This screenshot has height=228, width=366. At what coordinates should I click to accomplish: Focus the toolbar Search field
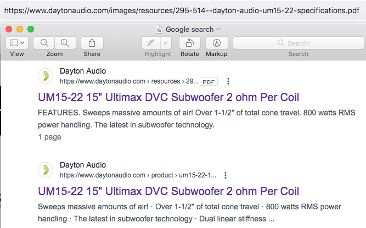(299, 43)
